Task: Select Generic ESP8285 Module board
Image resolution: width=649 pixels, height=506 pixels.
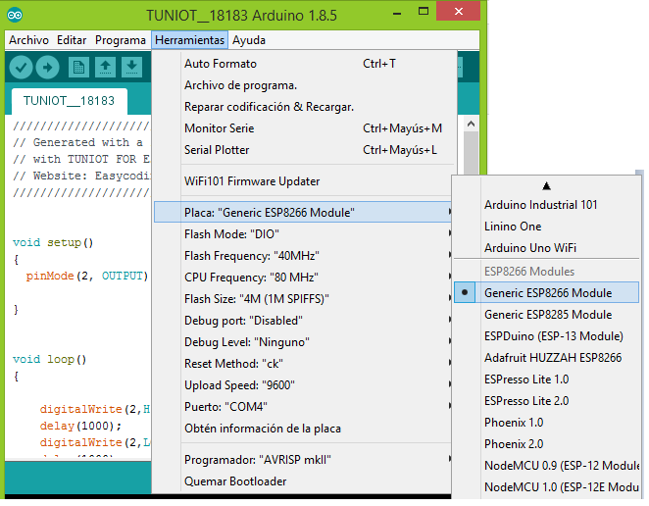Action: (546, 315)
